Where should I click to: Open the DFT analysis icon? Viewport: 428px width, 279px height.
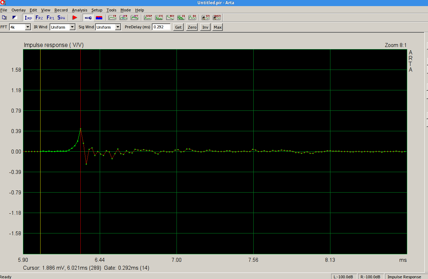tap(135, 18)
